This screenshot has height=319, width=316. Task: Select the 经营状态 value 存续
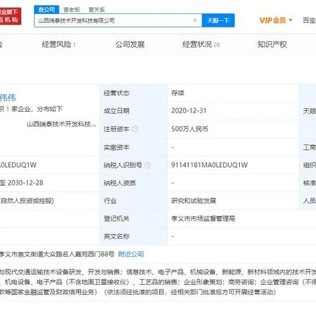tap(178, 93)
